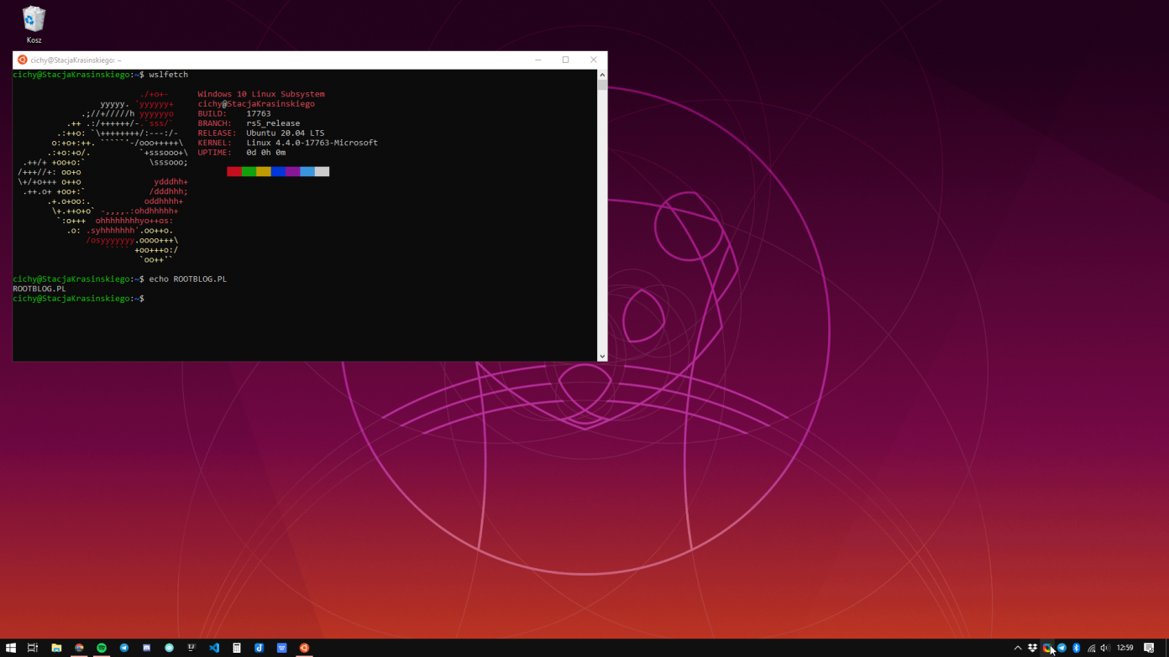Viewport: 1169px width, 657px height.
Task: Click the terminal scrollbar thumb
Action: click(601, 85)
